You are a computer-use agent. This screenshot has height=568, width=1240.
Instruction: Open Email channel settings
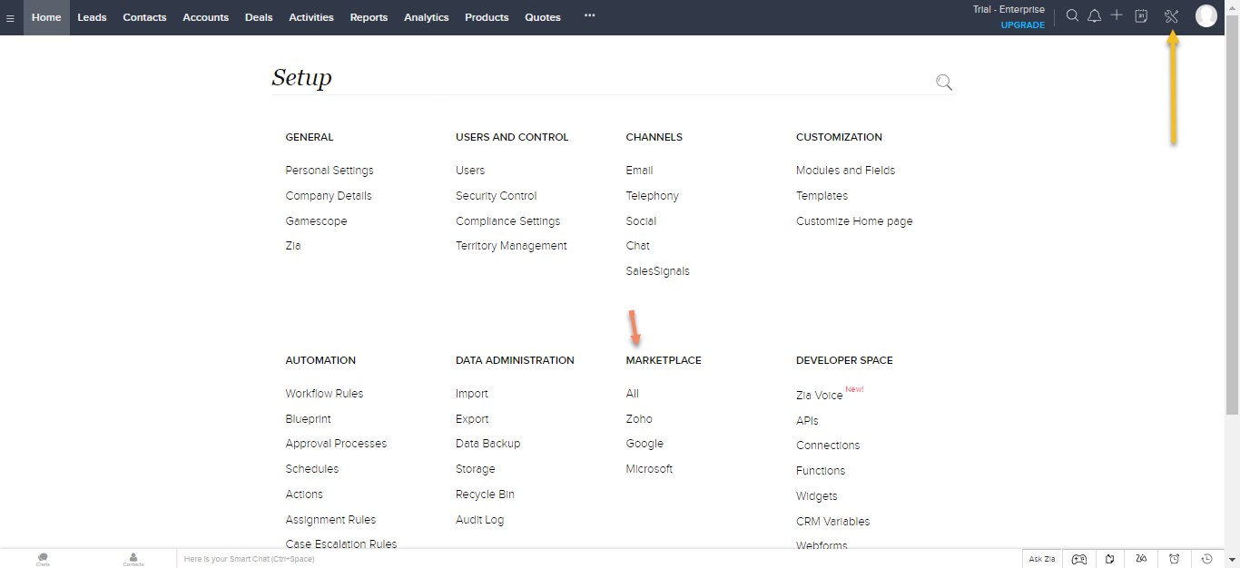[639, 171]
